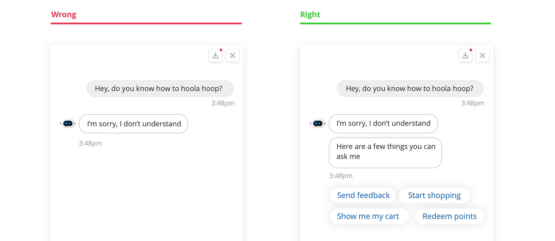Click timestamp below bot reply in Wrong panel
This screenshot has height=241, width=555.
[90, 143]
